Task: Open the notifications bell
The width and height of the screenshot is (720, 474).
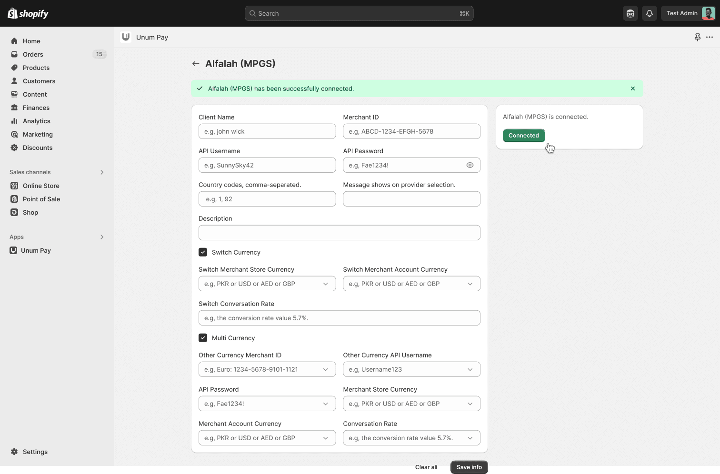Action: tap(650, 13)
